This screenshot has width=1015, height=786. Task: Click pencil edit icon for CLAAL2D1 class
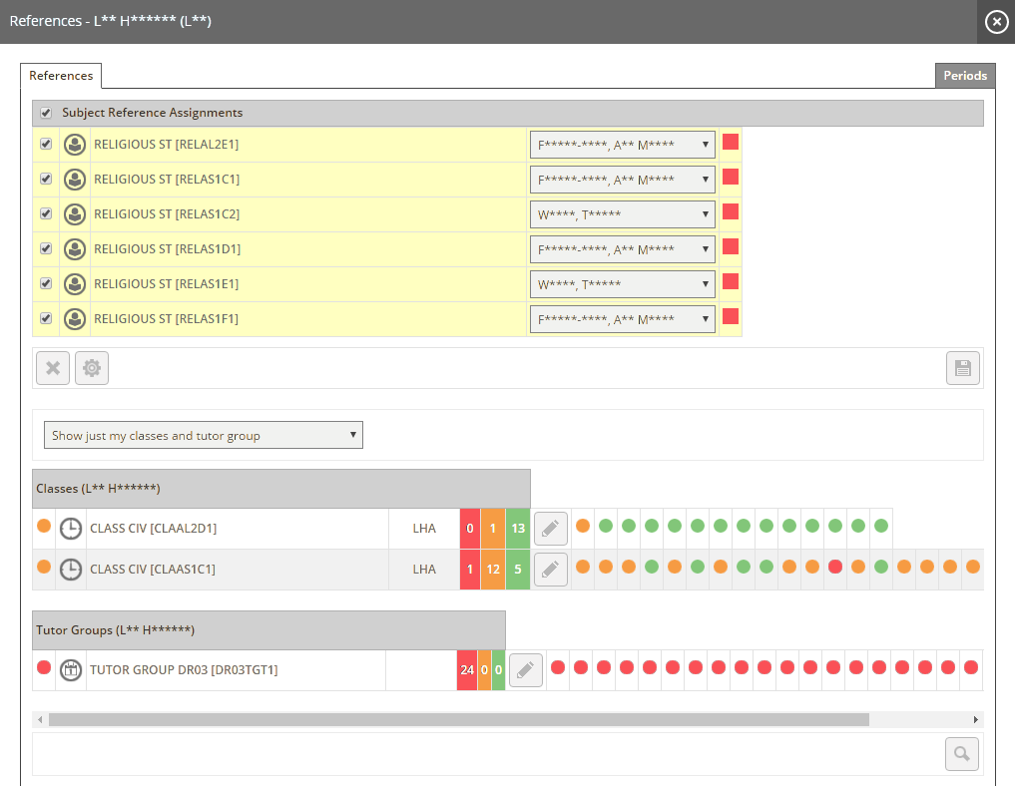point(550,529)
